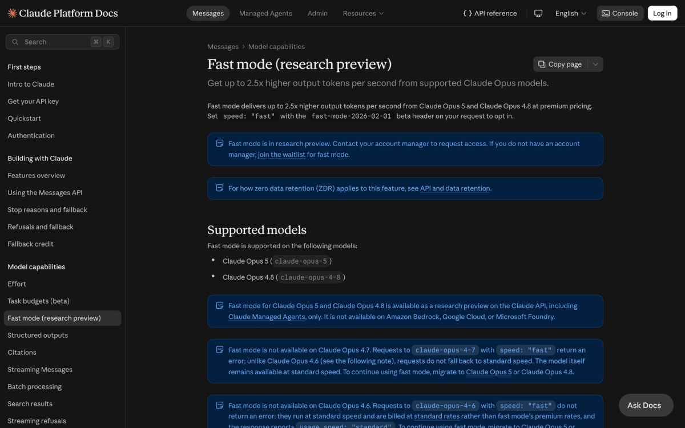The height and width of the screenshot is (428, 685).
Task: Open Structured outputs in sidebar
Action: [x=38, y=335]
